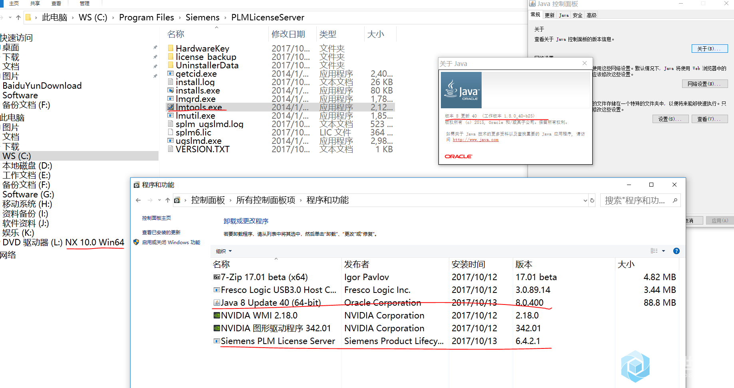Select the license backup folder icon

[171, 57]
